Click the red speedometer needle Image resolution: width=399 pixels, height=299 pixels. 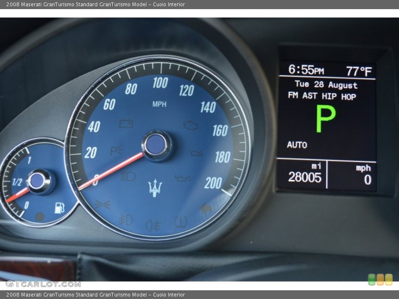pyautogui.click(x=111, y=171)
